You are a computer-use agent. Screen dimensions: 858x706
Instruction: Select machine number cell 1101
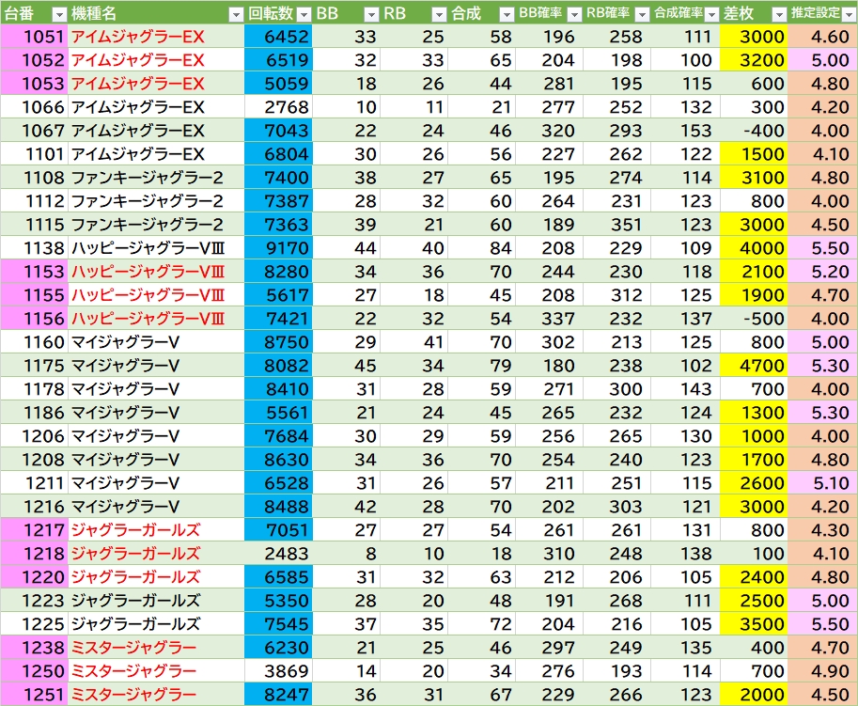tap(34, 154)
